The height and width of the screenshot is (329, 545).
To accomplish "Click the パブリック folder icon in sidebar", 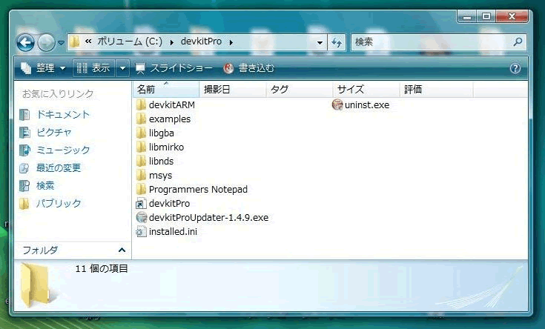I will point(24,204).
